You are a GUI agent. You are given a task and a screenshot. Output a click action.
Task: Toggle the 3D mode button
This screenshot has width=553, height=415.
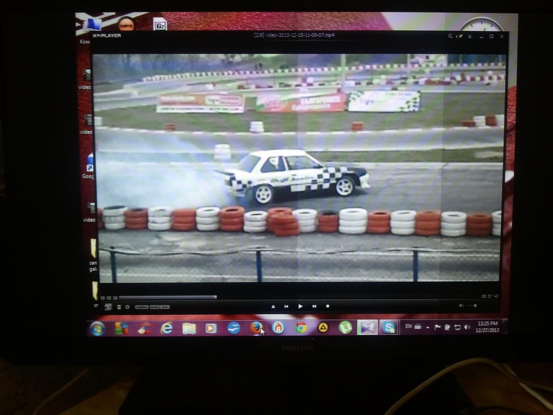pyautogui.click(x=108, y=307)
